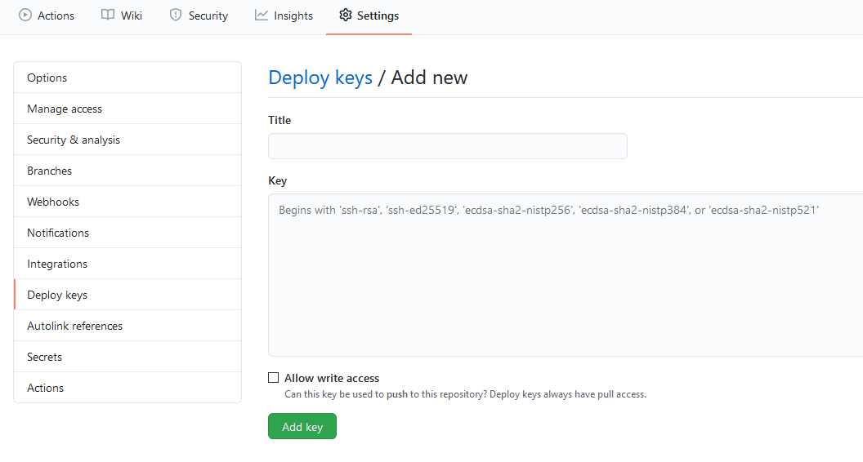Navigate to Webhooks in the sidebar

pyautogui.click(x=127, y=202)
